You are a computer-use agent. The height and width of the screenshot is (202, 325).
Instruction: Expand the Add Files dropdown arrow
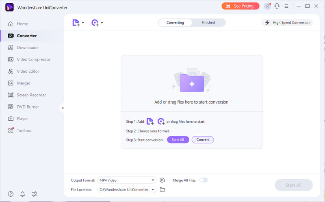coord(83,23)
